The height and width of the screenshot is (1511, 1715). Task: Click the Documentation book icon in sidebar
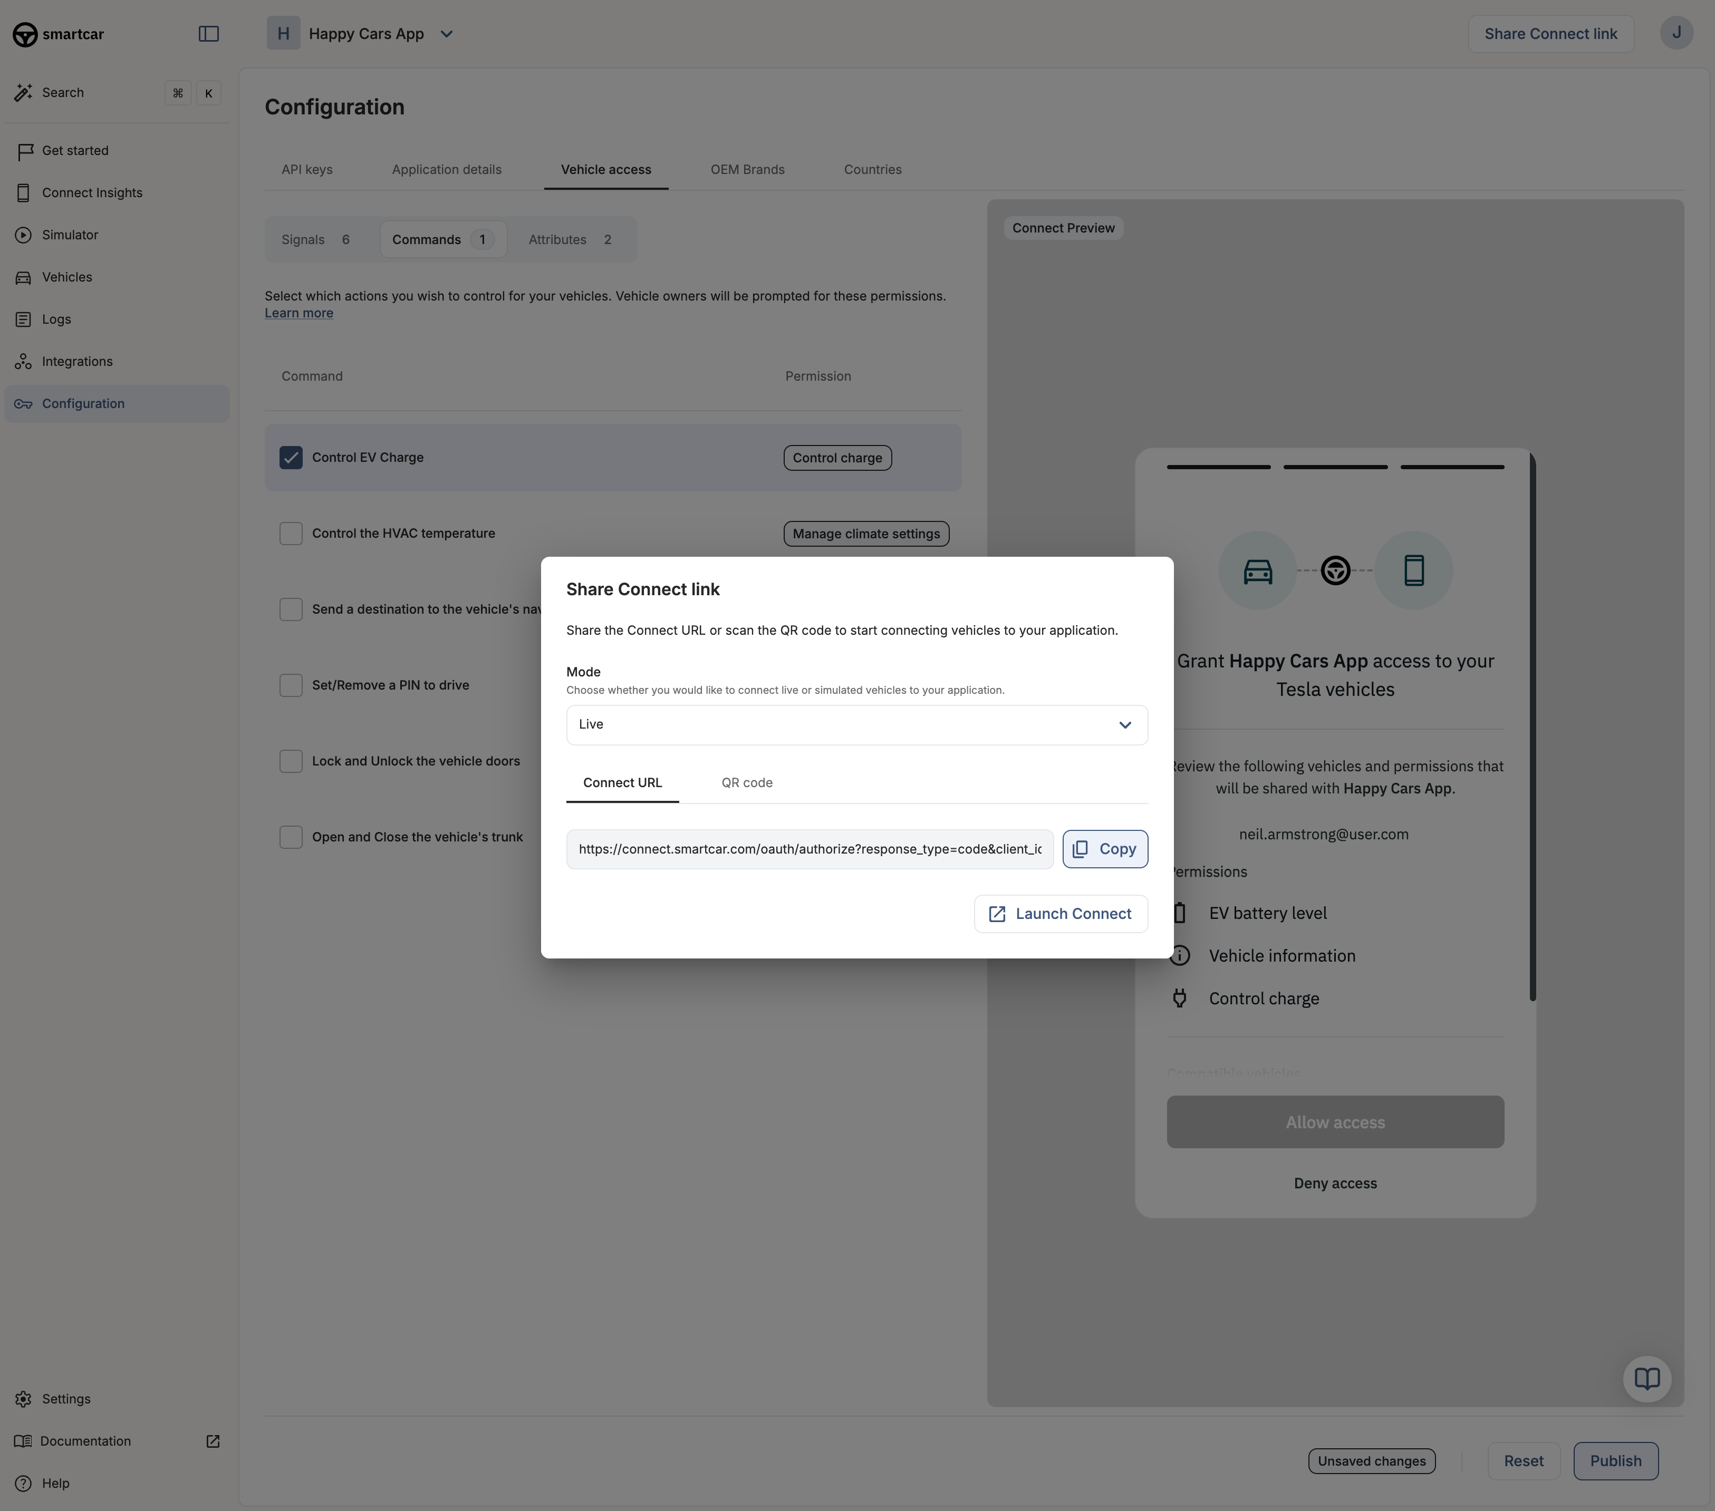click(x=23, y=1440)
